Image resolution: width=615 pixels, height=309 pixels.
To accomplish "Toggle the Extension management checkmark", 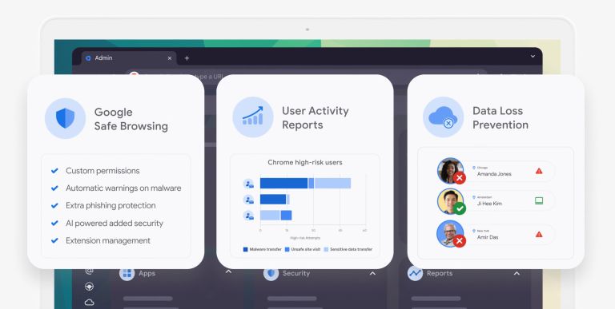I will click(x=54, y=240).
